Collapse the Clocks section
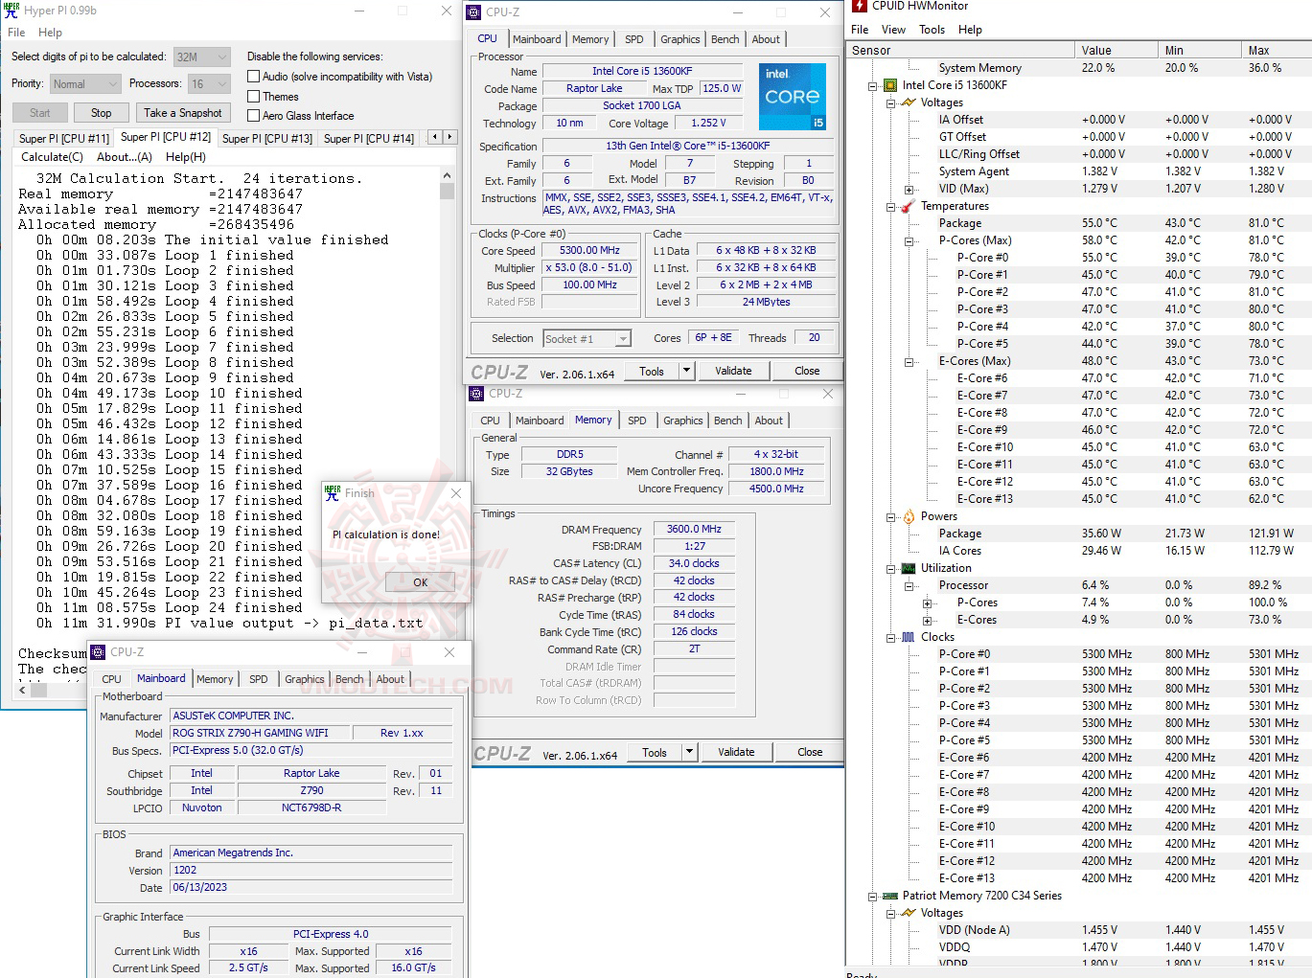 [x=891, y=637]
